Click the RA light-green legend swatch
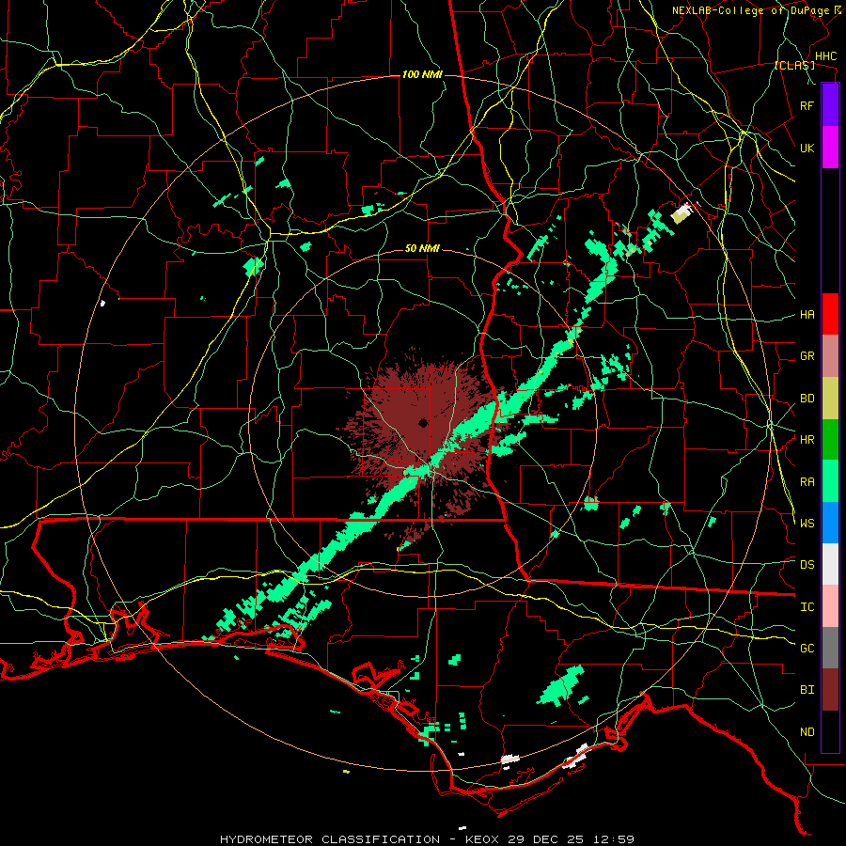Image resolution: width=846 pixels, height=846 pixels. [x=830, y=481]
